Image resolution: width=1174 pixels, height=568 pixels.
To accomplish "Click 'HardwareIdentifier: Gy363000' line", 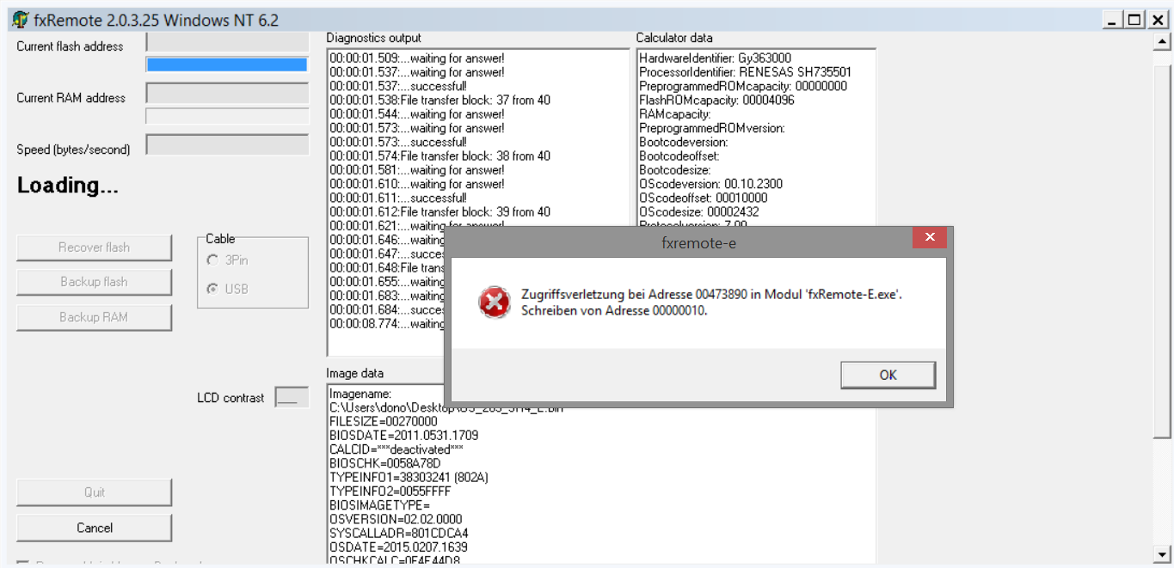I will click(x=715, y=58).
